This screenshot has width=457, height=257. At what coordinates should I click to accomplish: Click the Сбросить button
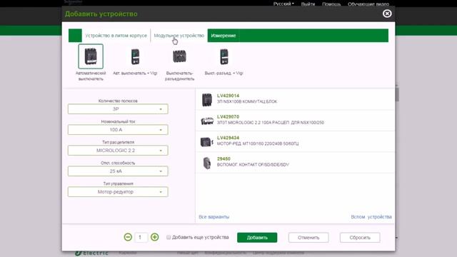click(360, 238)
